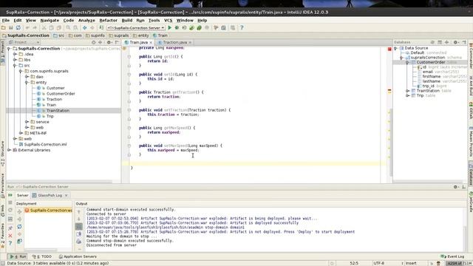Click the red error stripe indicator
473x266 pixels.
tap(389, 49)
